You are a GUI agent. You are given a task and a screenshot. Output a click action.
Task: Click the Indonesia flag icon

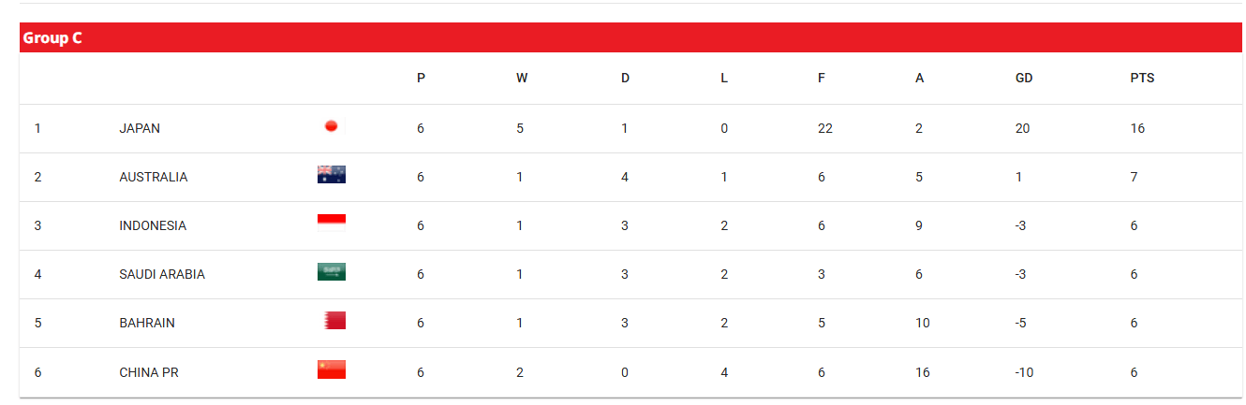(x=332, y=223)
